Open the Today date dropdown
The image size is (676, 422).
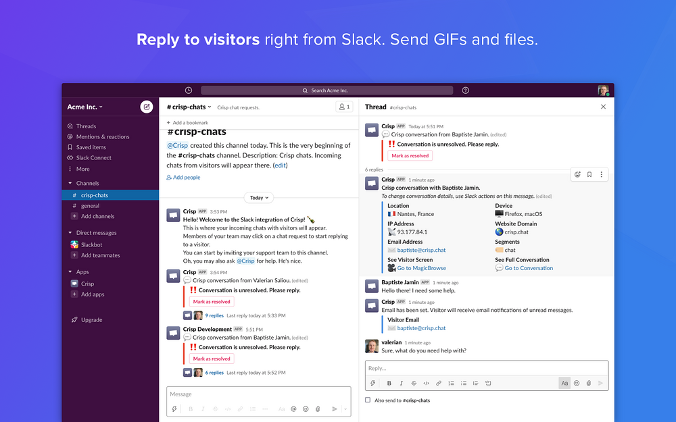(259, 198)
